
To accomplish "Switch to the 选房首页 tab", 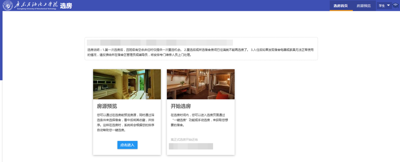I will pos(341,6).
